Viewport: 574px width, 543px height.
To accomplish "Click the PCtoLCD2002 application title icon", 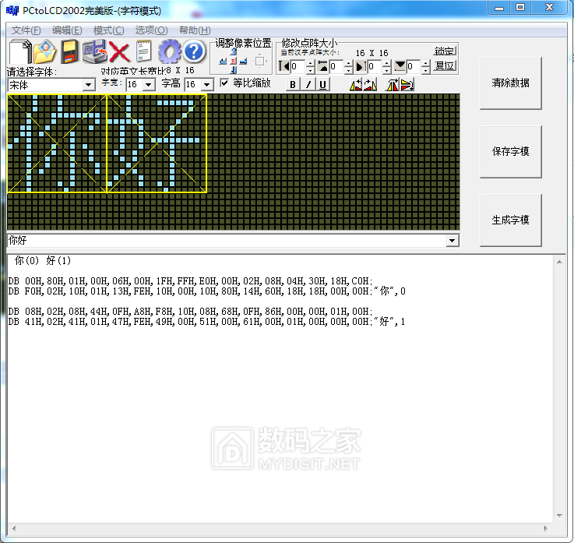I will pyautogui.click(x=12, y=10).
